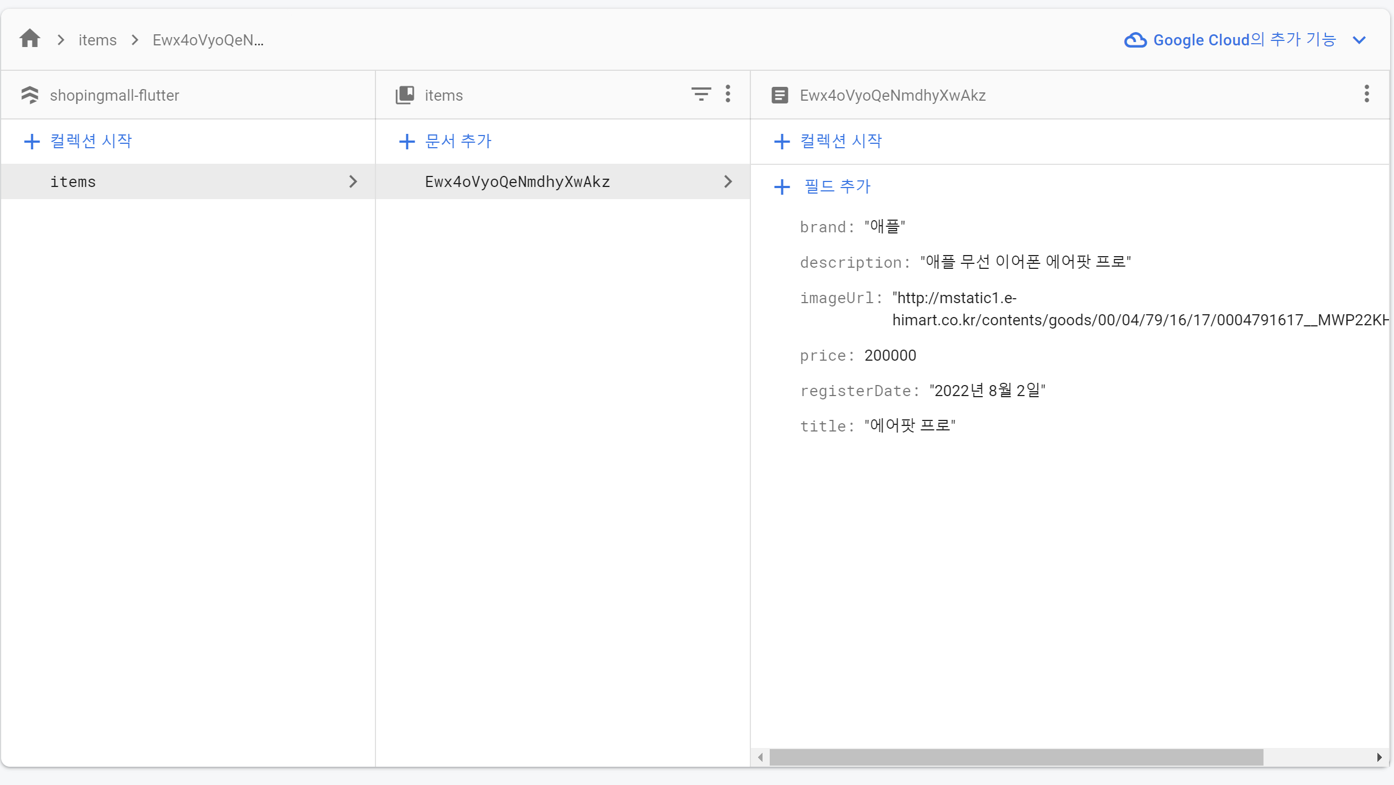Click the shopingmall-flutter database icon
This screenshot has width=1394, height=785.
pyautogui.click(x=30, y=95)
